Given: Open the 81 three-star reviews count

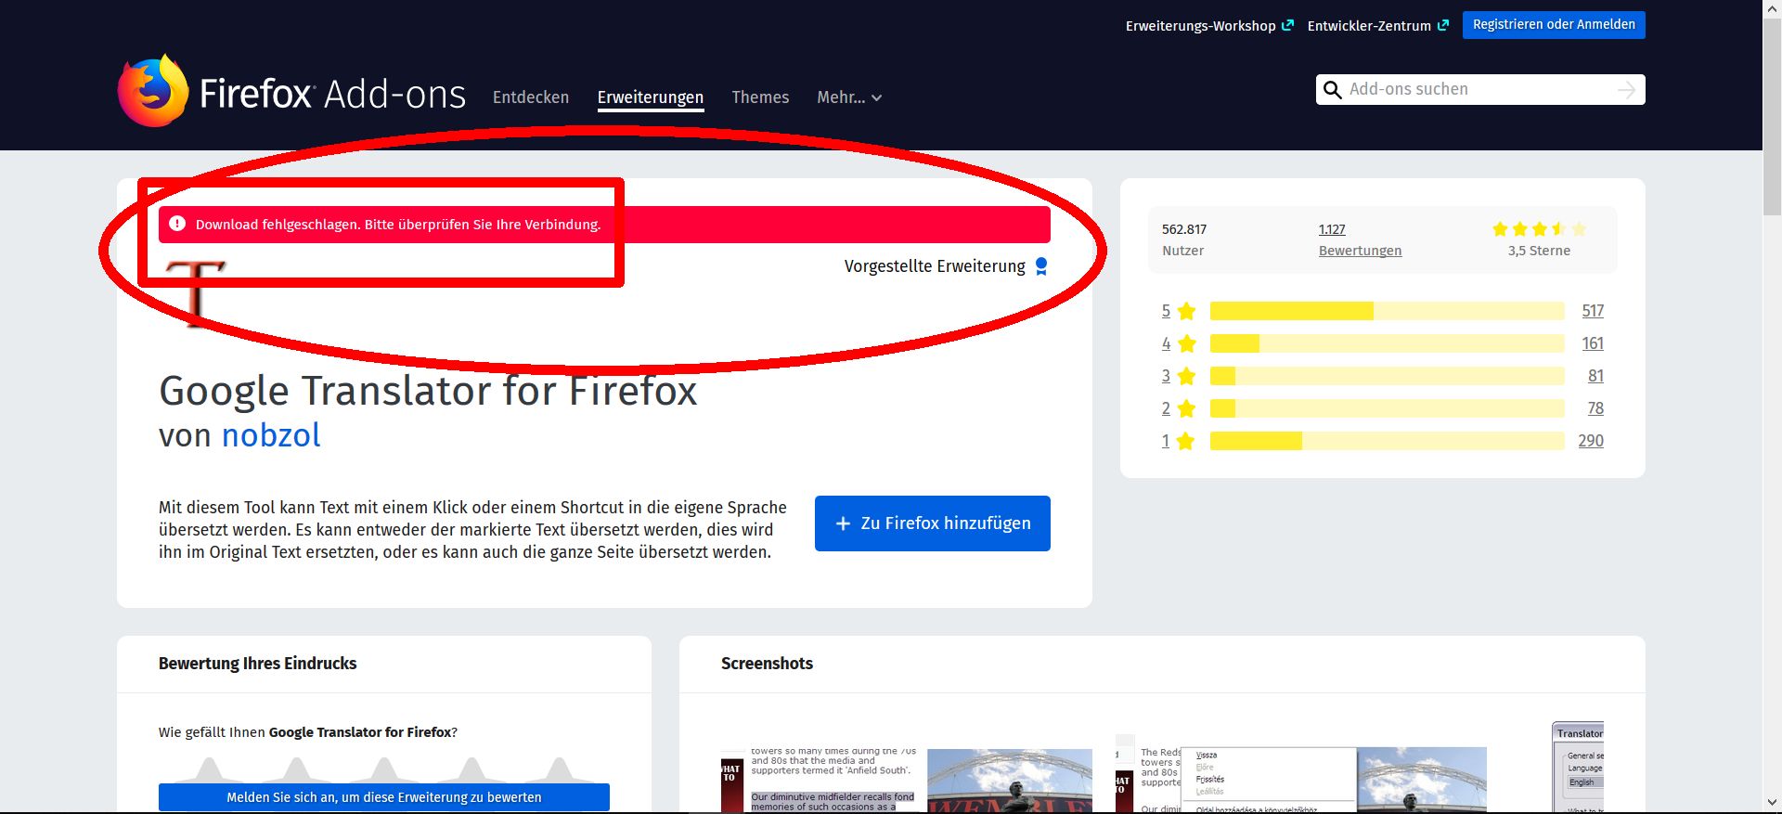Looking at the screenshot, I should point(1595,376).
